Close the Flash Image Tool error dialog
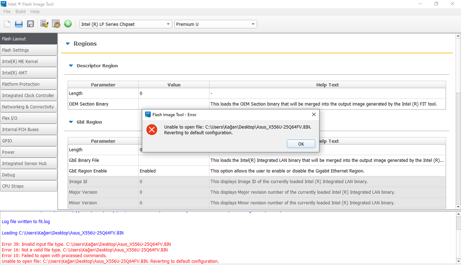The height and width of the screenshot is (272, 461). pyautogui.click(x=313, y=114)
